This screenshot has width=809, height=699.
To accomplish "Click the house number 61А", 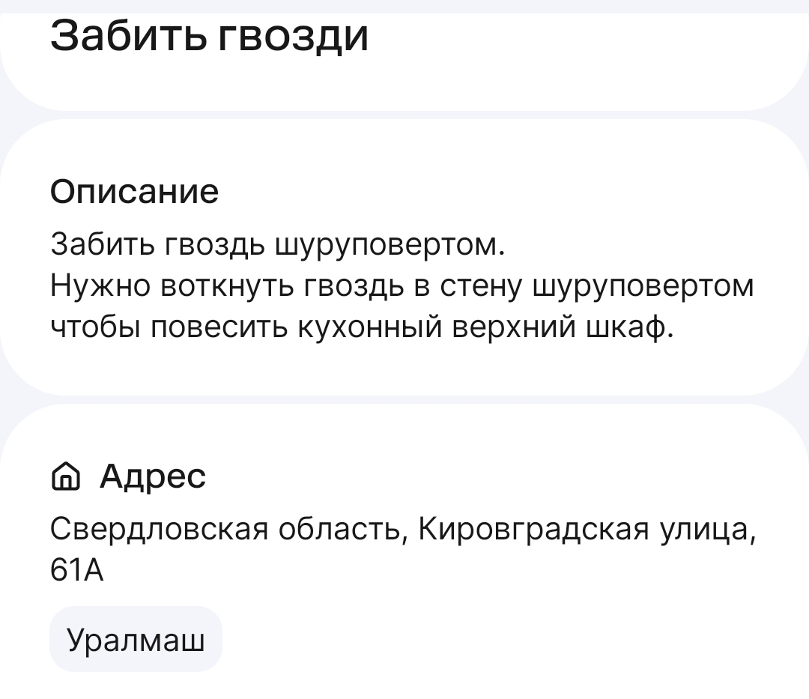I will 76,572.
